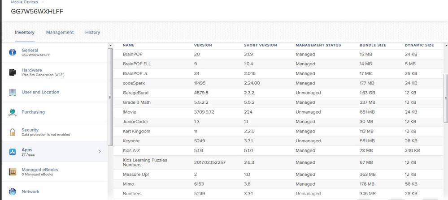Select the BrainPOP Jr. row name
This screenshot has width=448, height=200.
point(135,73)
